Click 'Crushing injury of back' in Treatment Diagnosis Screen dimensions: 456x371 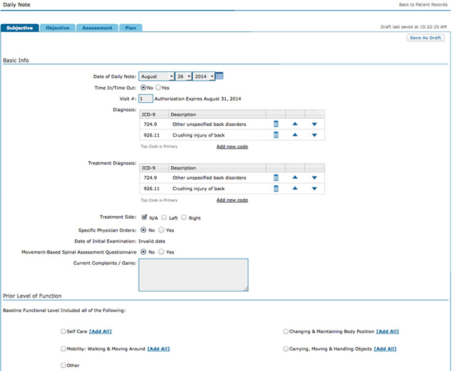[199, 189]
